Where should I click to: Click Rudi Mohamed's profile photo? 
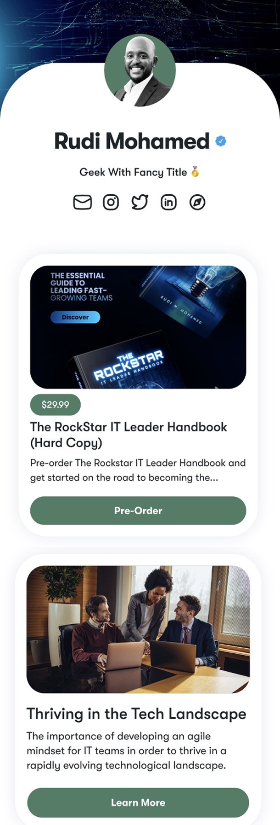coord(140,70)
